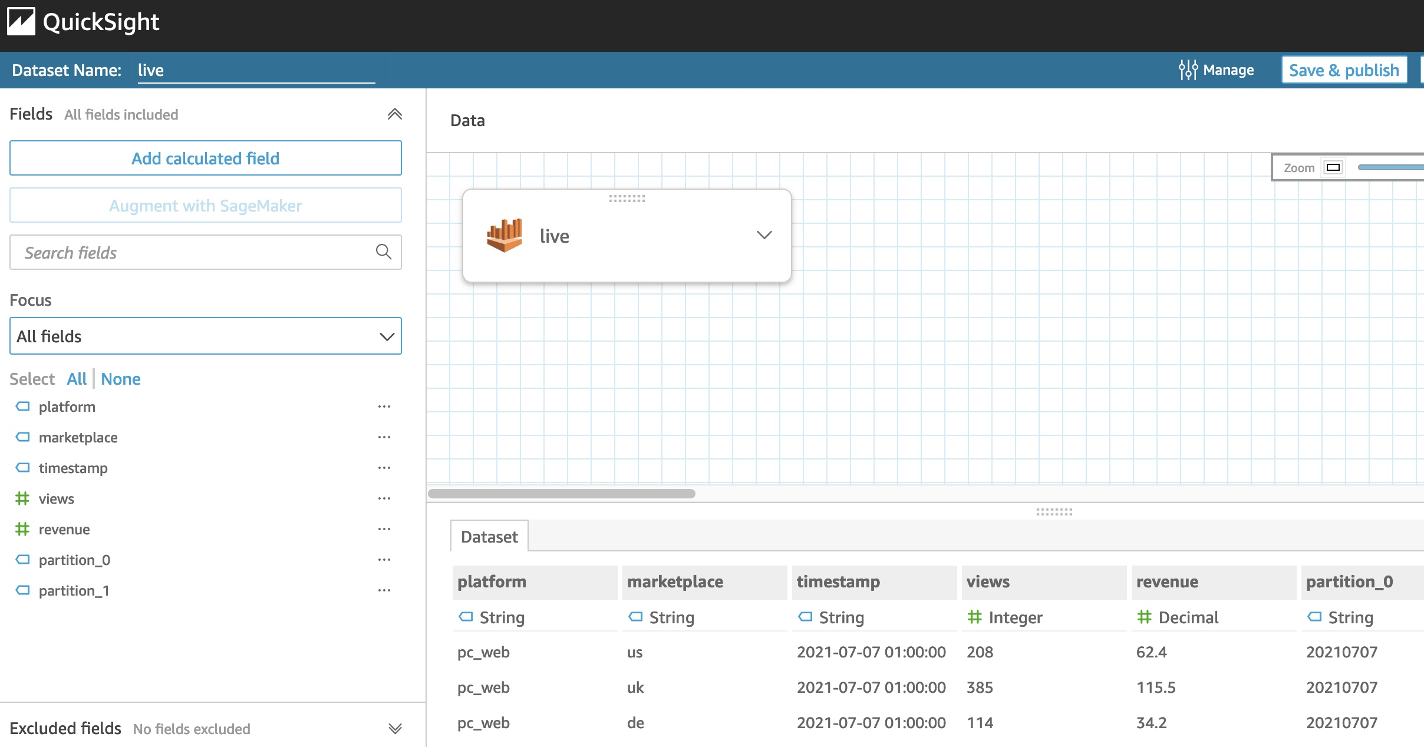Select partition_0 in the fields list
Screen dimensions: 1424x747
(74, 560)
